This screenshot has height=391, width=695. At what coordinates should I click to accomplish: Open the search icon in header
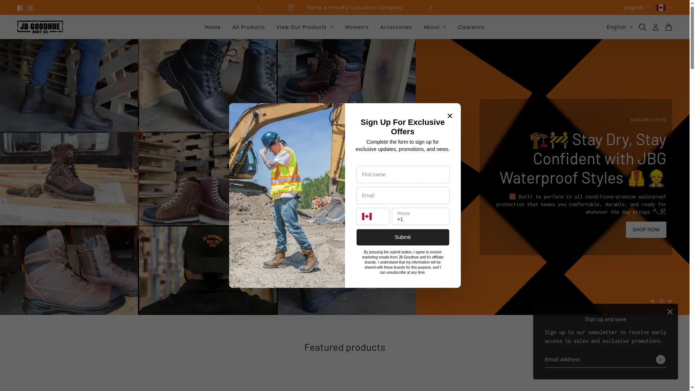643,27
